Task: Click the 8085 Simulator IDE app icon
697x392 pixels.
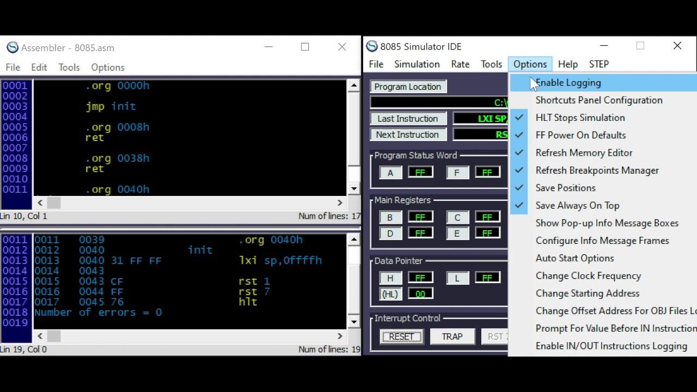Action: tap(371, 46)
